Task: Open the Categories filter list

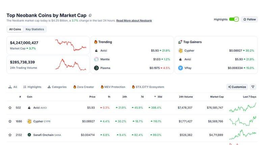Action: 57,87
